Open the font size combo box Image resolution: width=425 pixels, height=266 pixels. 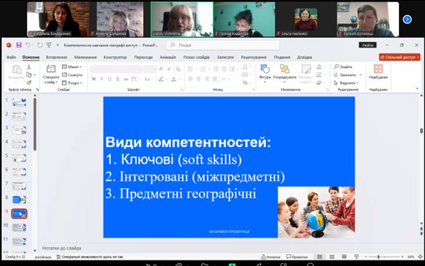(150, 69)
